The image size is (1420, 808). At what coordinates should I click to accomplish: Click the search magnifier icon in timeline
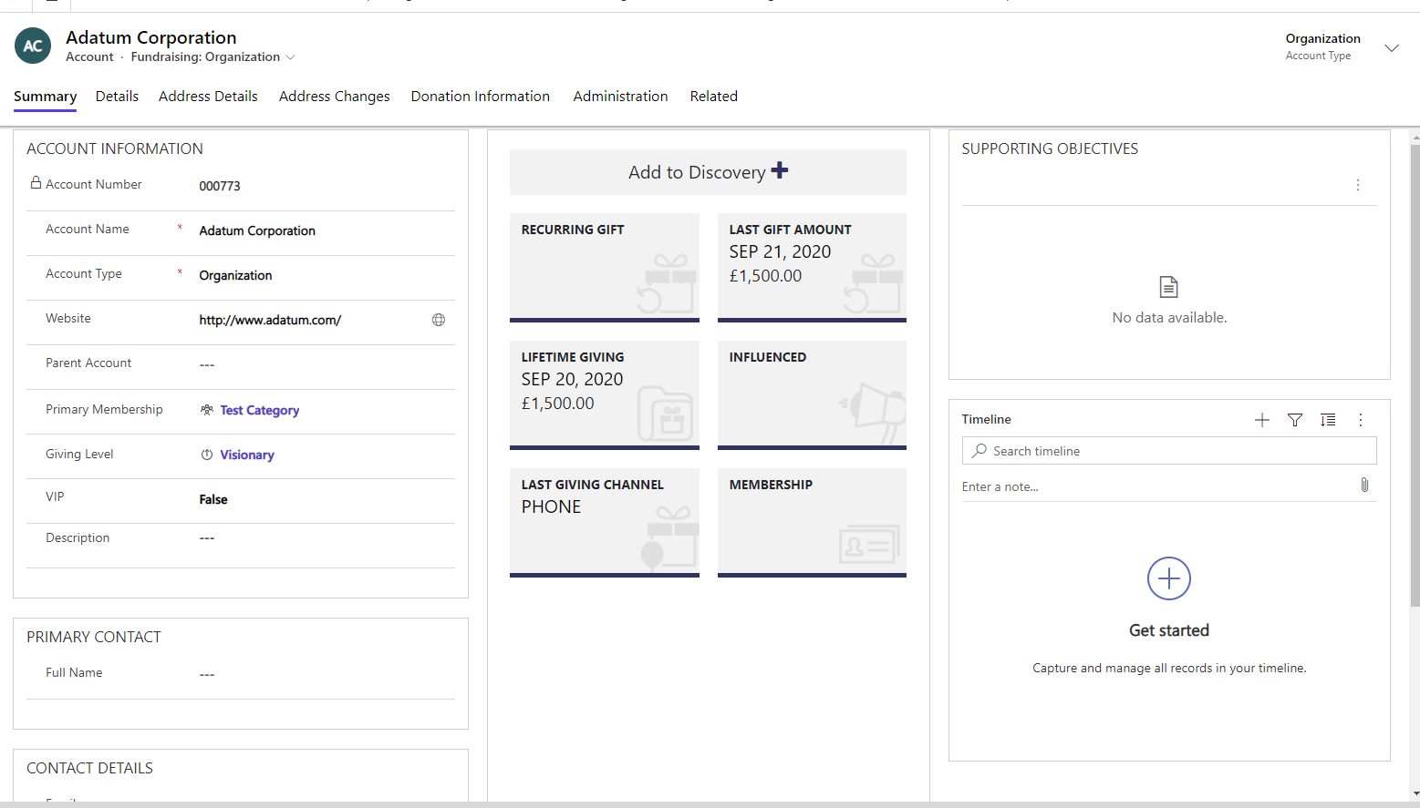click(x=979, y=451)
